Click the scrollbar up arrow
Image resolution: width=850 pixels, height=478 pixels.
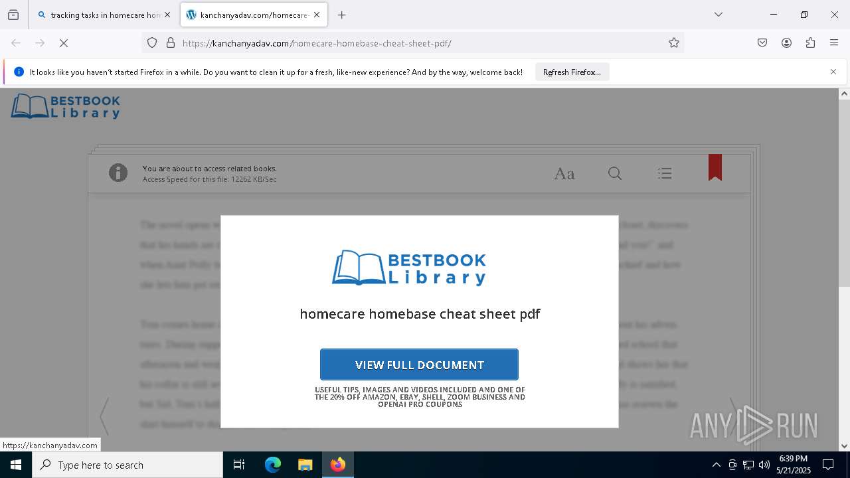click(844, 94)
